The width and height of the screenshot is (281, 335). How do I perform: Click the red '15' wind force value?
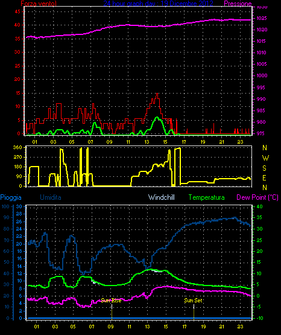tap(17, 93)
